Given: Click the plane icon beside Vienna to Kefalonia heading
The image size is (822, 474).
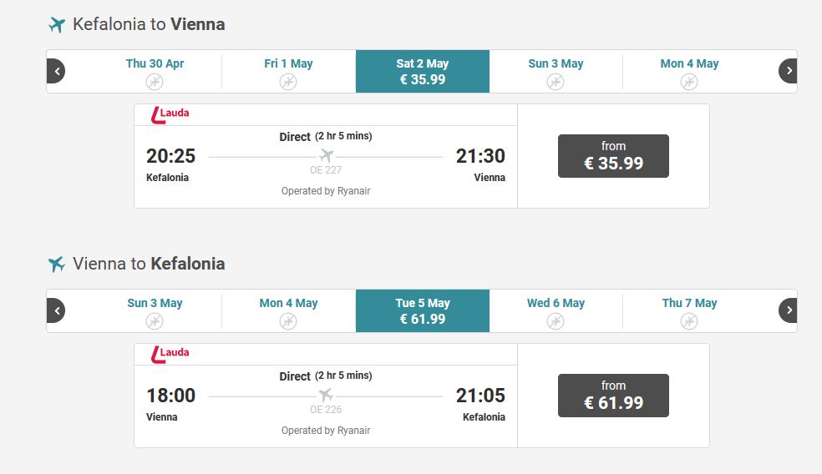Looking at the screenshot, I should [57, 264].
